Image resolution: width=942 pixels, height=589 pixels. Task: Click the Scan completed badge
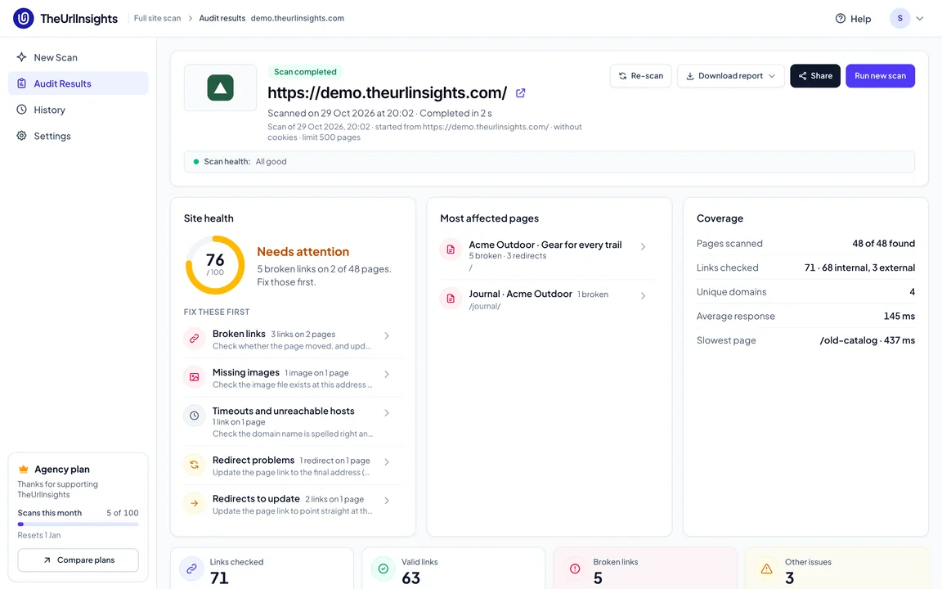[305, 71]
